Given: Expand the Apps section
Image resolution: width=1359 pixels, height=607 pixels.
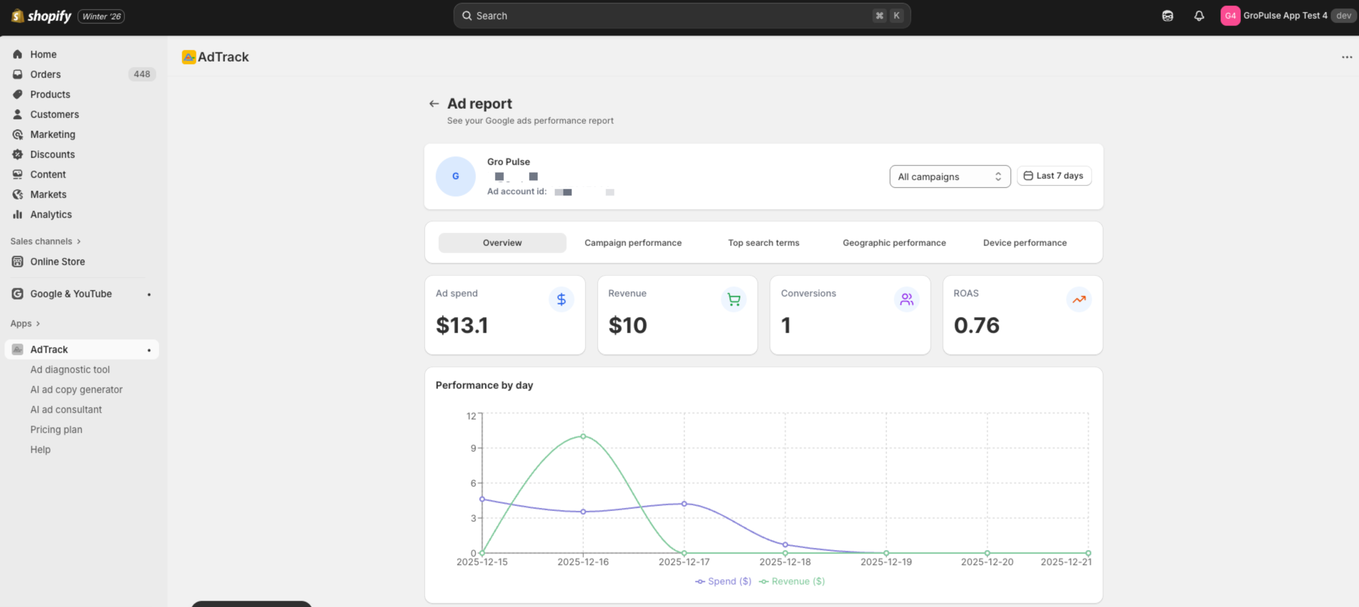Looking at the screenshot, I should [x=25, y=324].
